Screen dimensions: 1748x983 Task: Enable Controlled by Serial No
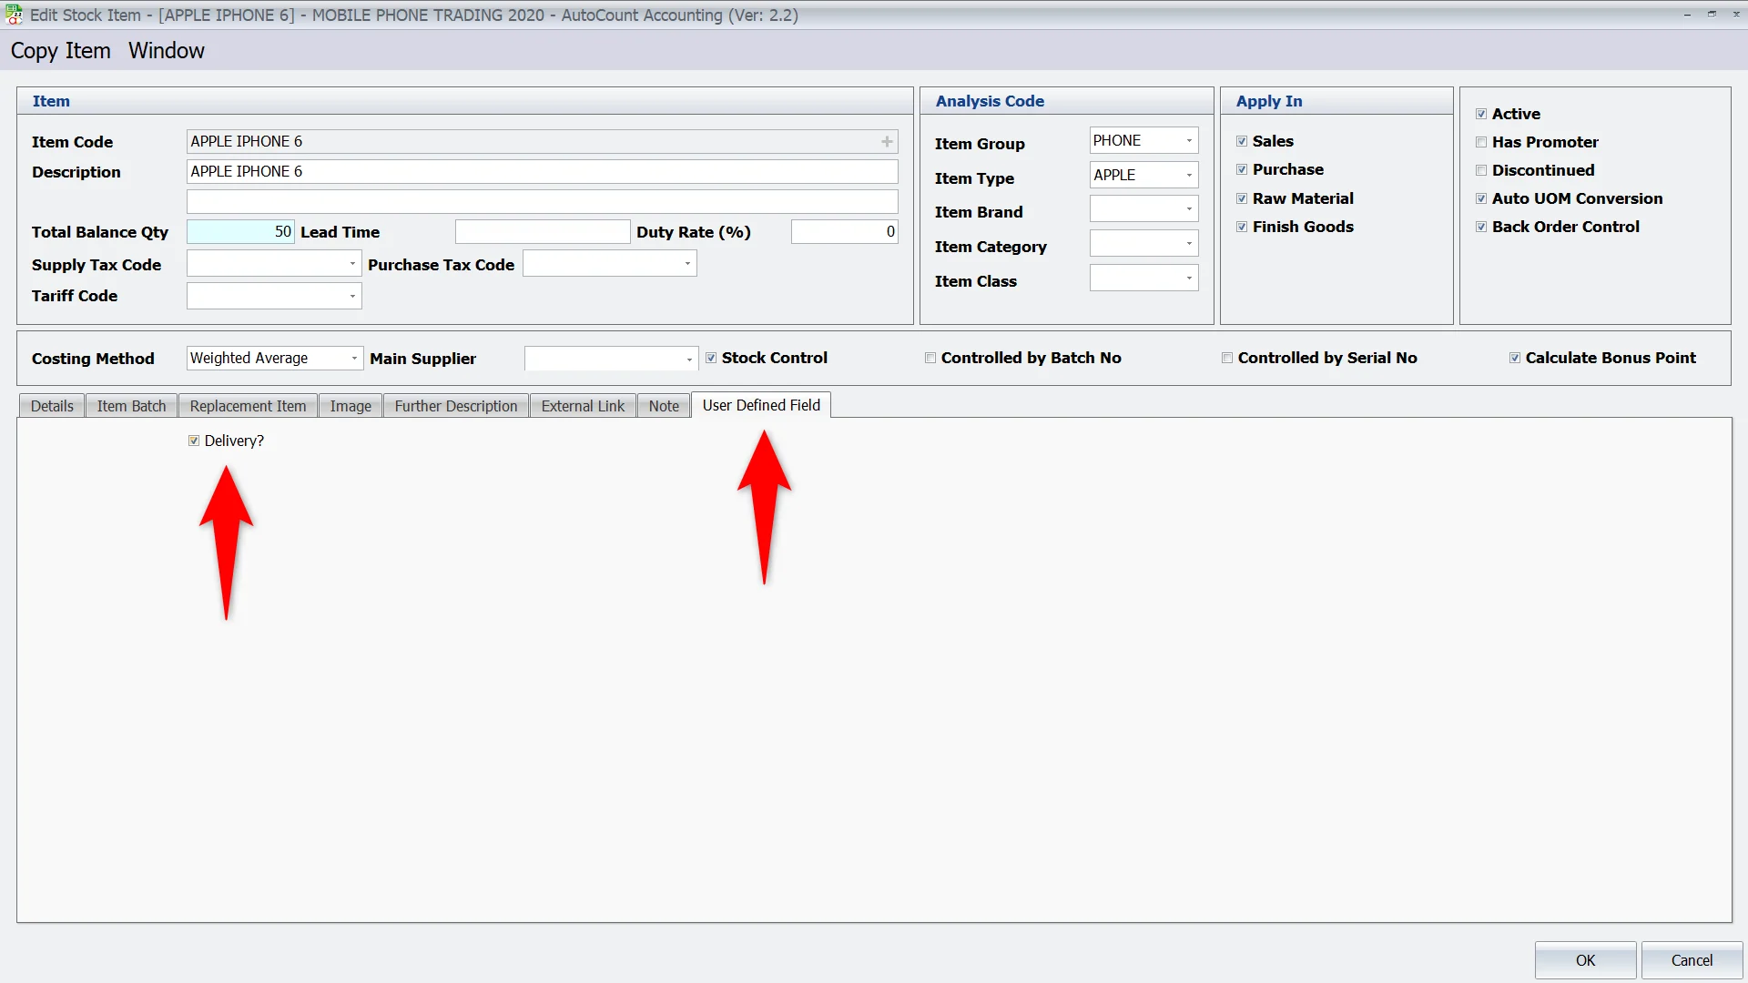[x=1227, y=358]
